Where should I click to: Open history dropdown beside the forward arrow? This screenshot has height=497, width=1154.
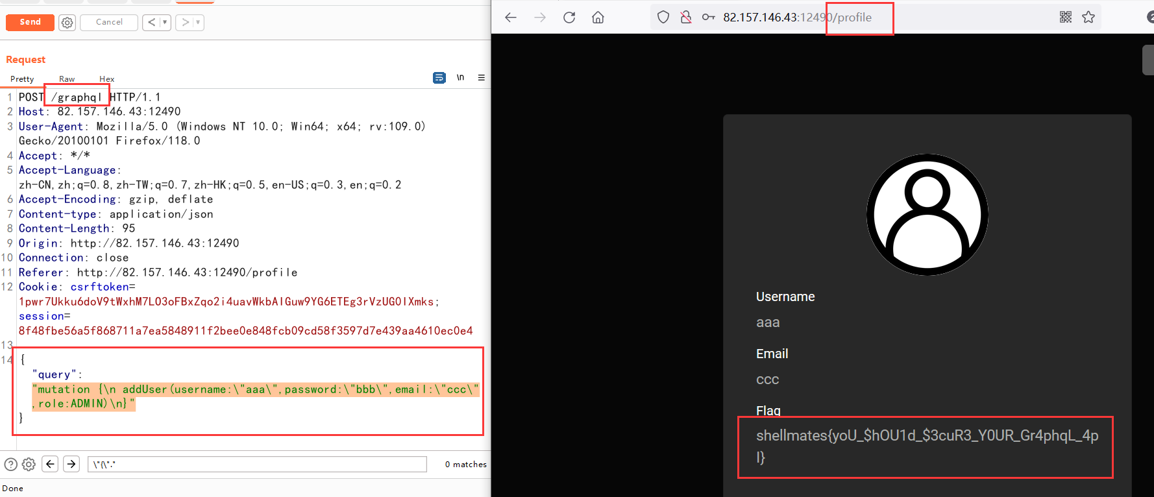[x=199, y=22]
